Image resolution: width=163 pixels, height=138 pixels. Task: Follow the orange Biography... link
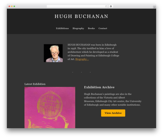click(x=82, y=59)
